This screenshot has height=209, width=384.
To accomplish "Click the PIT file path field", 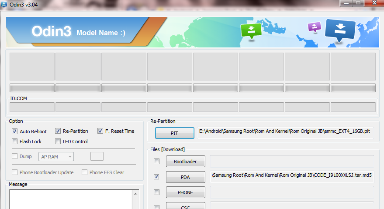I will pyautogui.click(x=286, y=132).
